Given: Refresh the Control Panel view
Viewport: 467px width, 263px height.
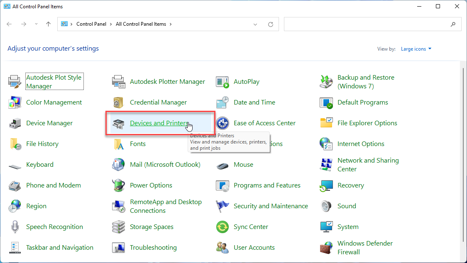Looking at the screenshot, I should (270, 24).
